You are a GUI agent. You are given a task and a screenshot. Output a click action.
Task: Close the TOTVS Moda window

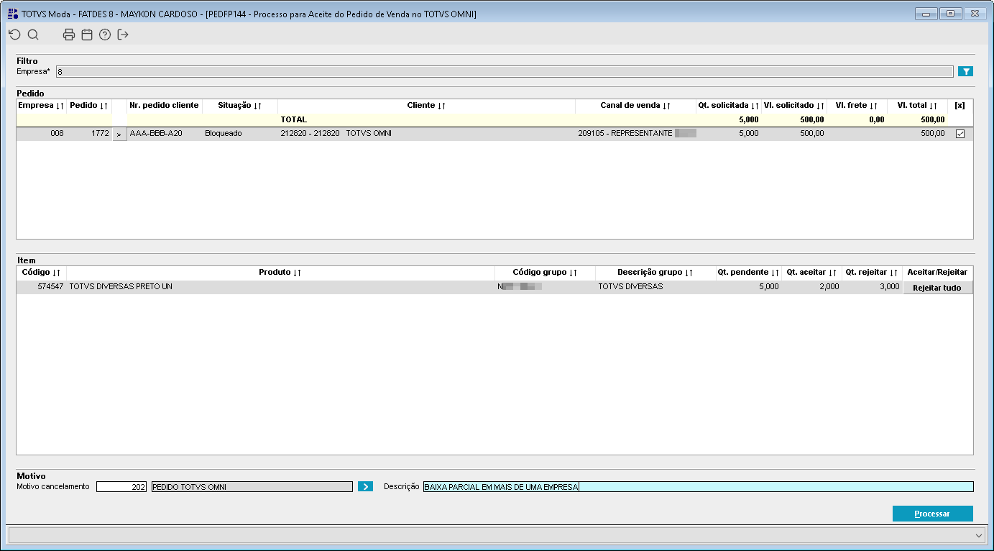(x=975, y=14)
